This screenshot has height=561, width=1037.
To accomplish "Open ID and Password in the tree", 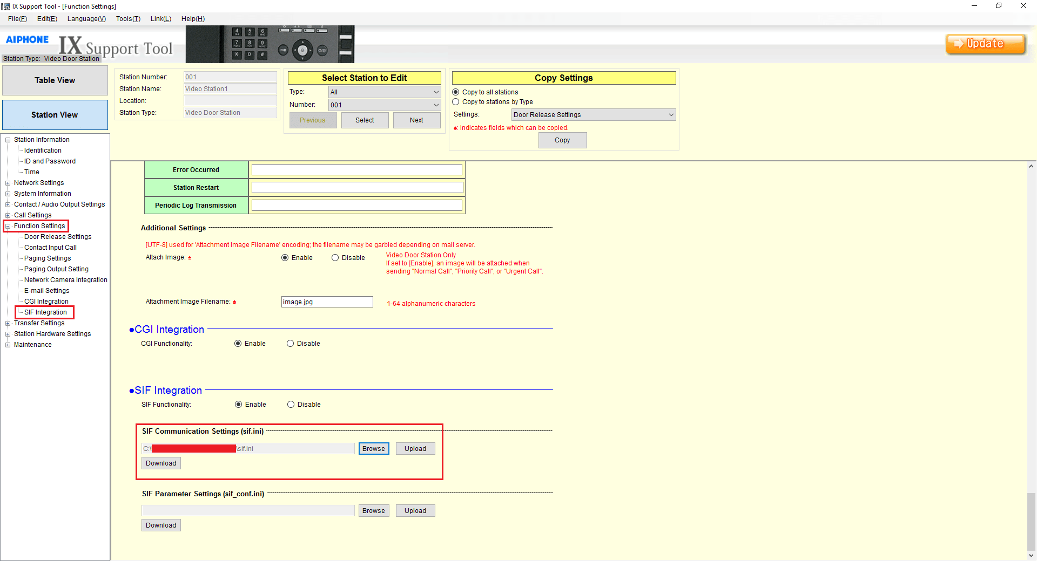I will point(50,161).
